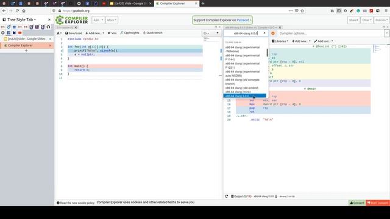Screen dimensions: 390x219
Task: Follow the Patreon support link
Action: click(243, 20)
